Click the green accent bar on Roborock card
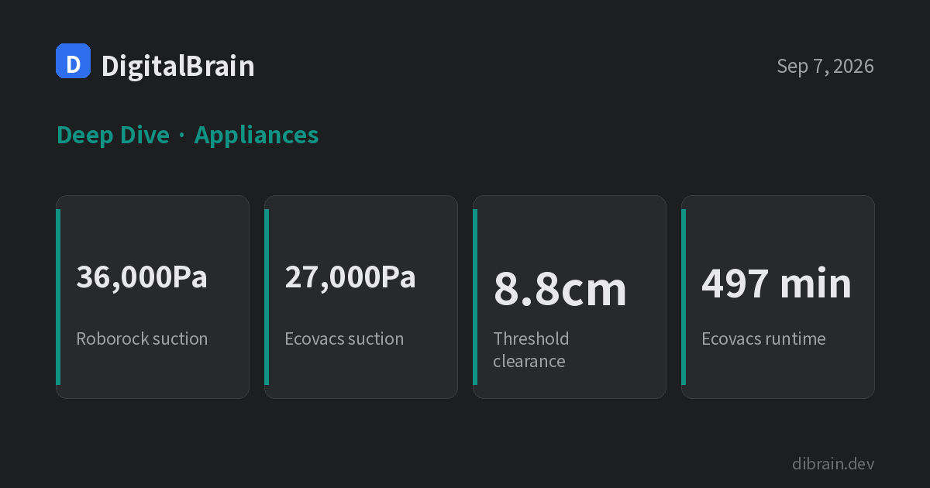Screen dimensions: 930x488 (58, 297)
